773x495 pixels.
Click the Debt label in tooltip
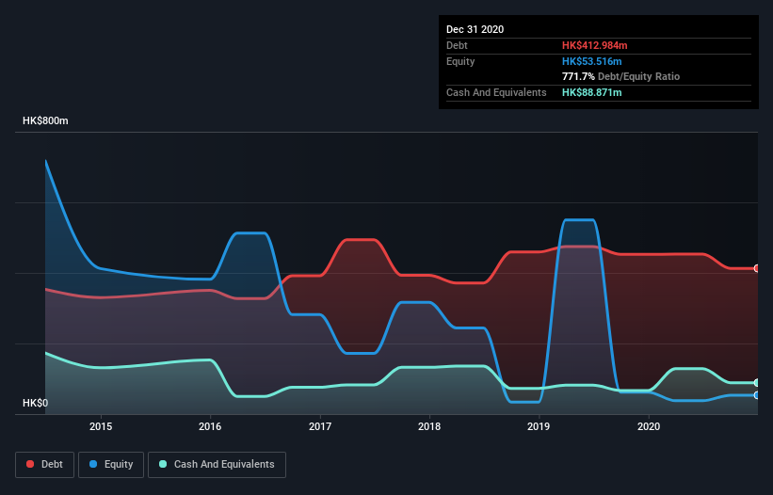coord(457,45)
